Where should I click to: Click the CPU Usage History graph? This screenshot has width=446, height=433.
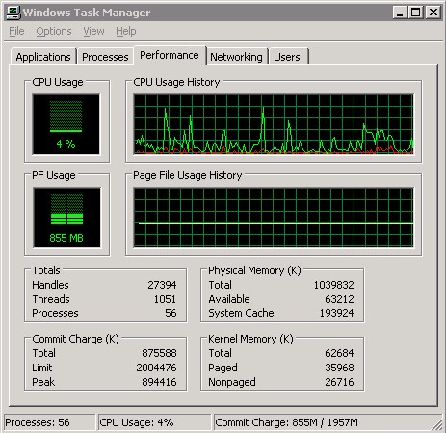[x=274, y=124]
